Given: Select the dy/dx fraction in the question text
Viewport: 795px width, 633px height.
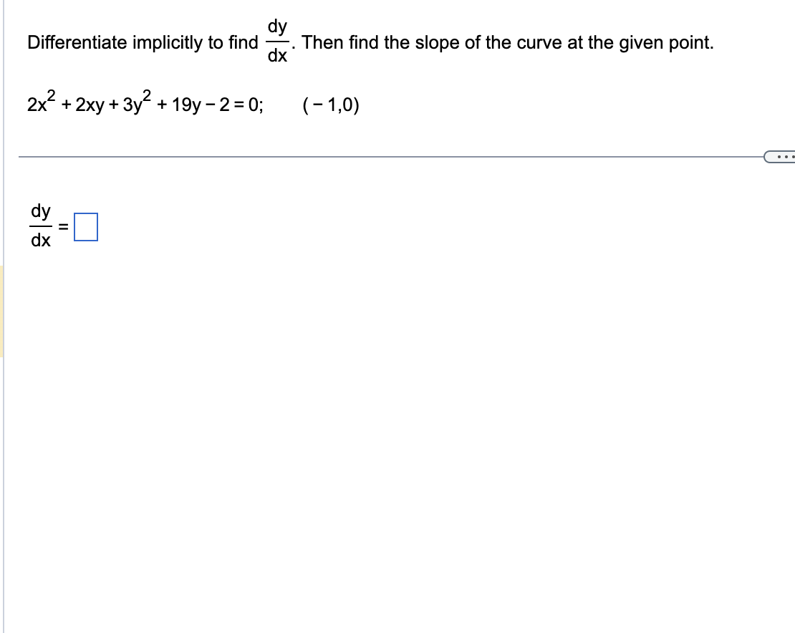Looking at the screenshot, I should pos(278,41).
